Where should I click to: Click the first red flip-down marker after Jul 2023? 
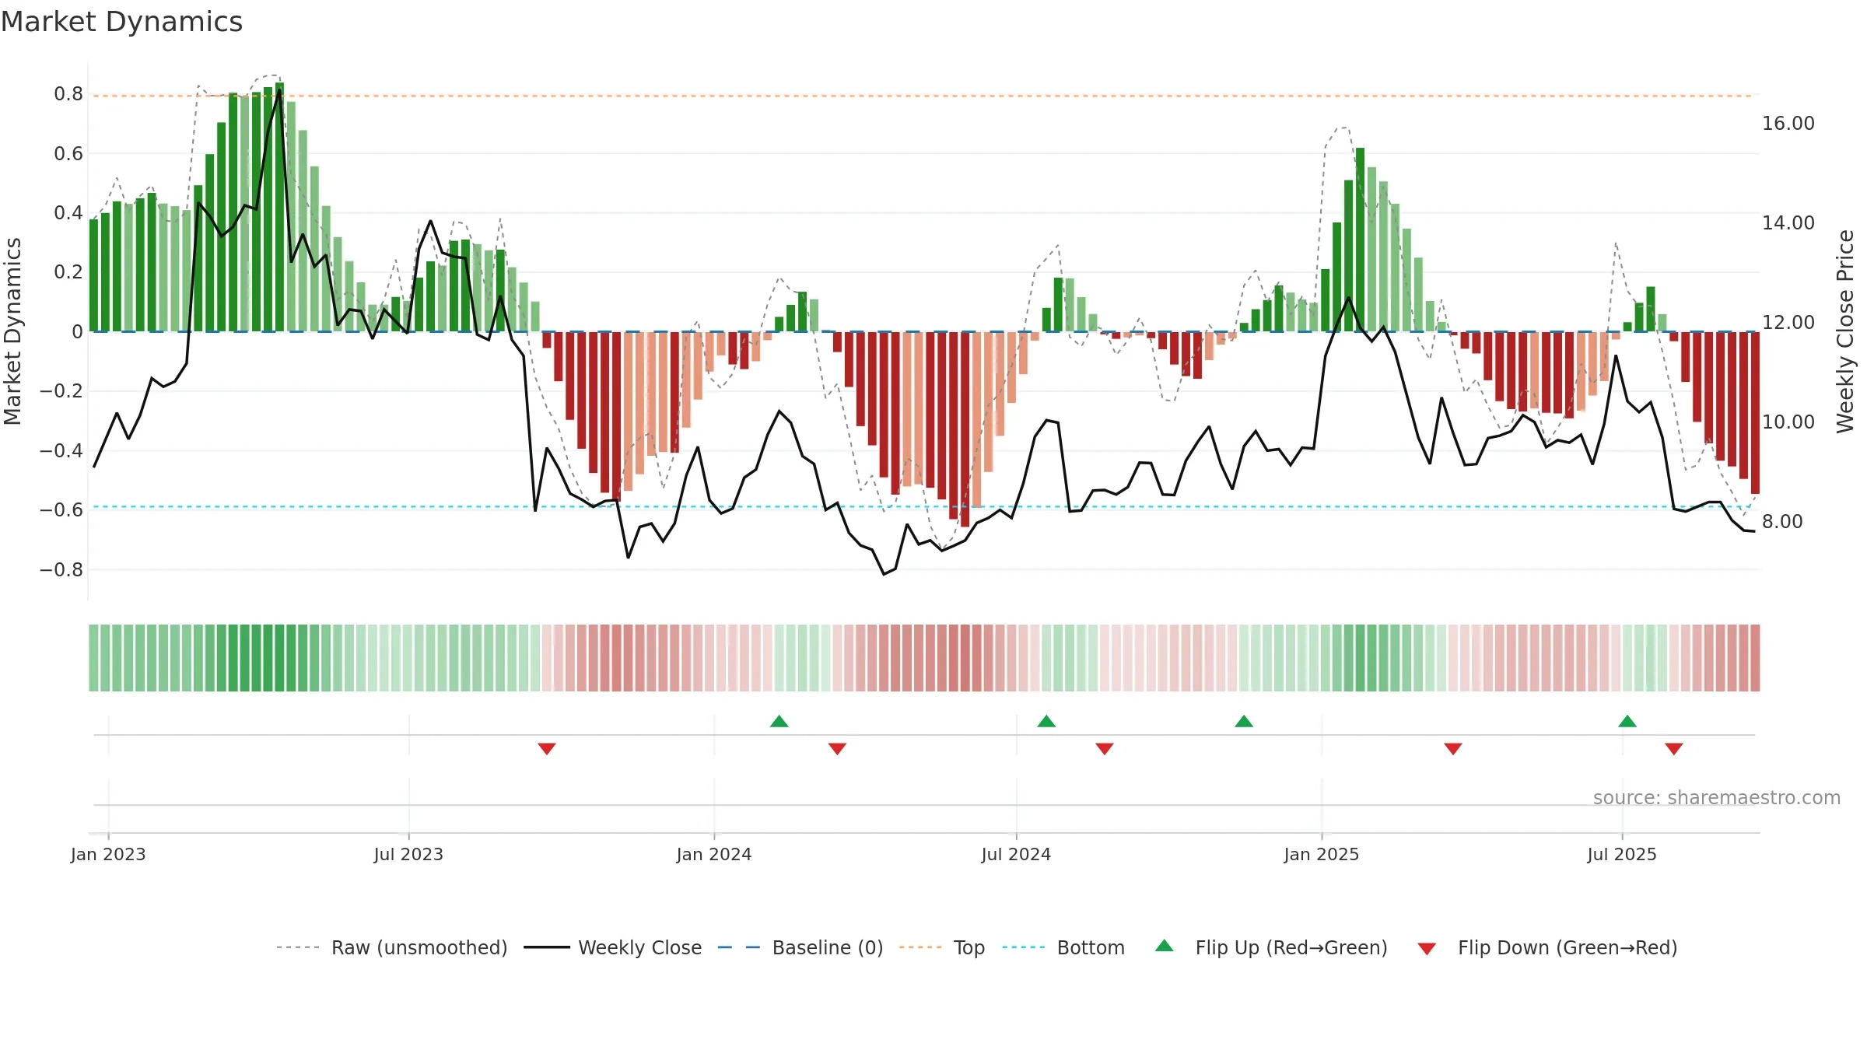547,748
